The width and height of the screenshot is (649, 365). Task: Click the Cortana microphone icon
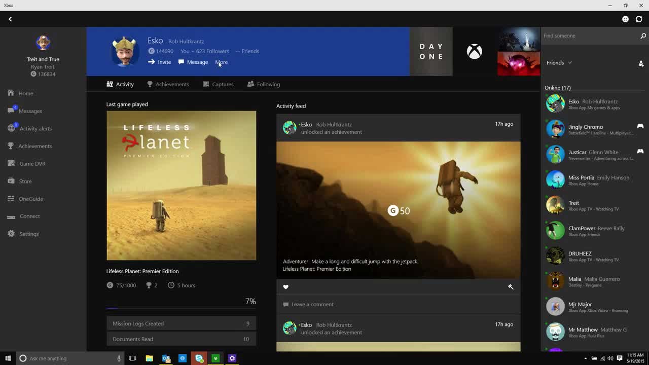point(119,358)
